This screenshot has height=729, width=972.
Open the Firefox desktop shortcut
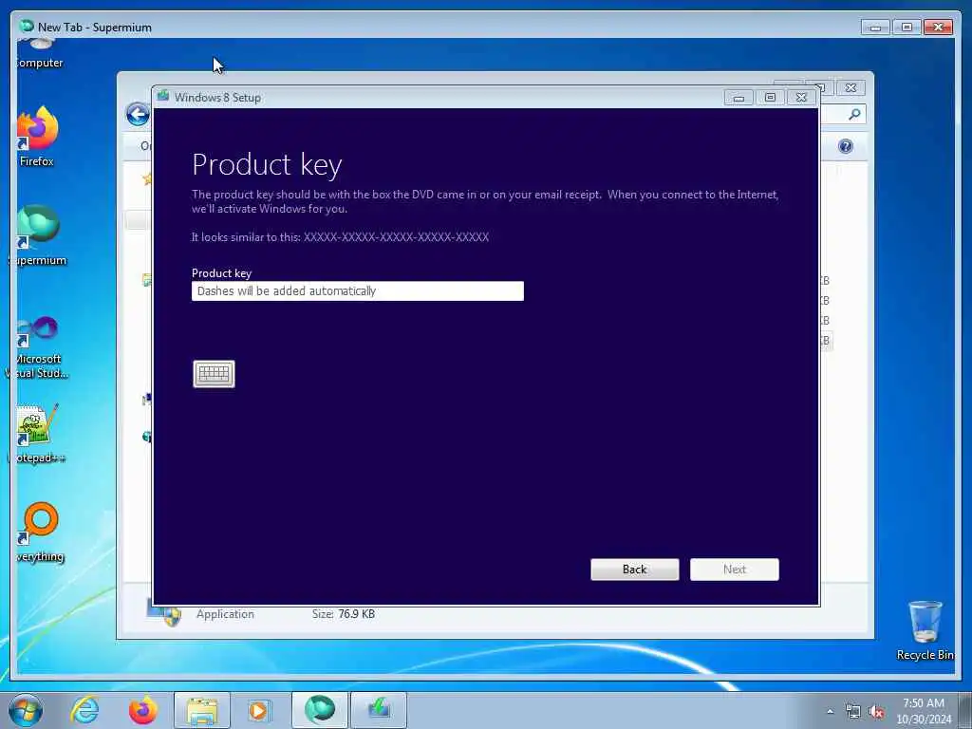tap(37, 137)
